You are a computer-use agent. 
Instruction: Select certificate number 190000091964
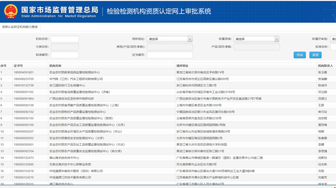coord(24,99)
